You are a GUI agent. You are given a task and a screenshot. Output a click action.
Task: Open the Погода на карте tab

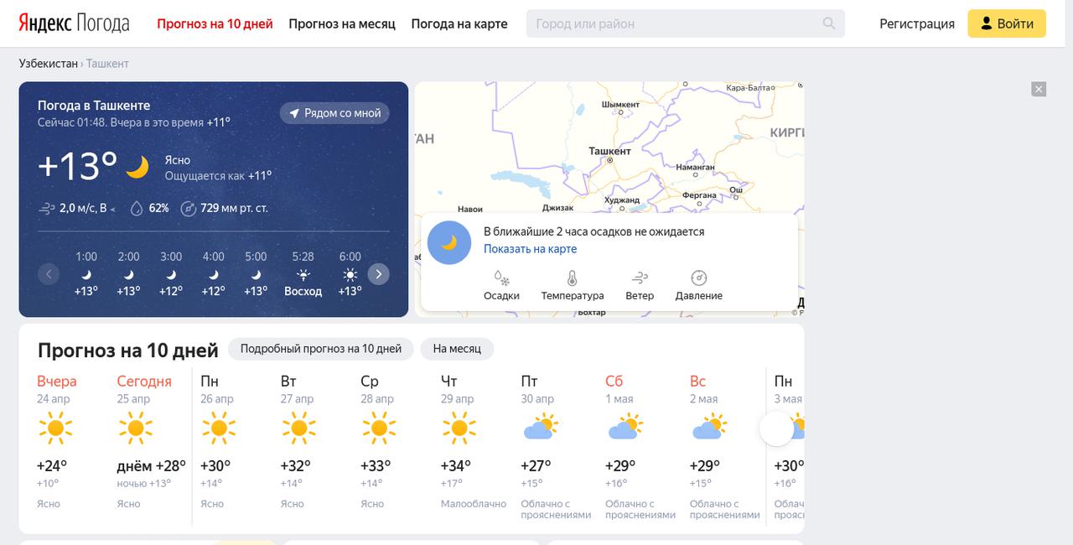click(459, 23)
